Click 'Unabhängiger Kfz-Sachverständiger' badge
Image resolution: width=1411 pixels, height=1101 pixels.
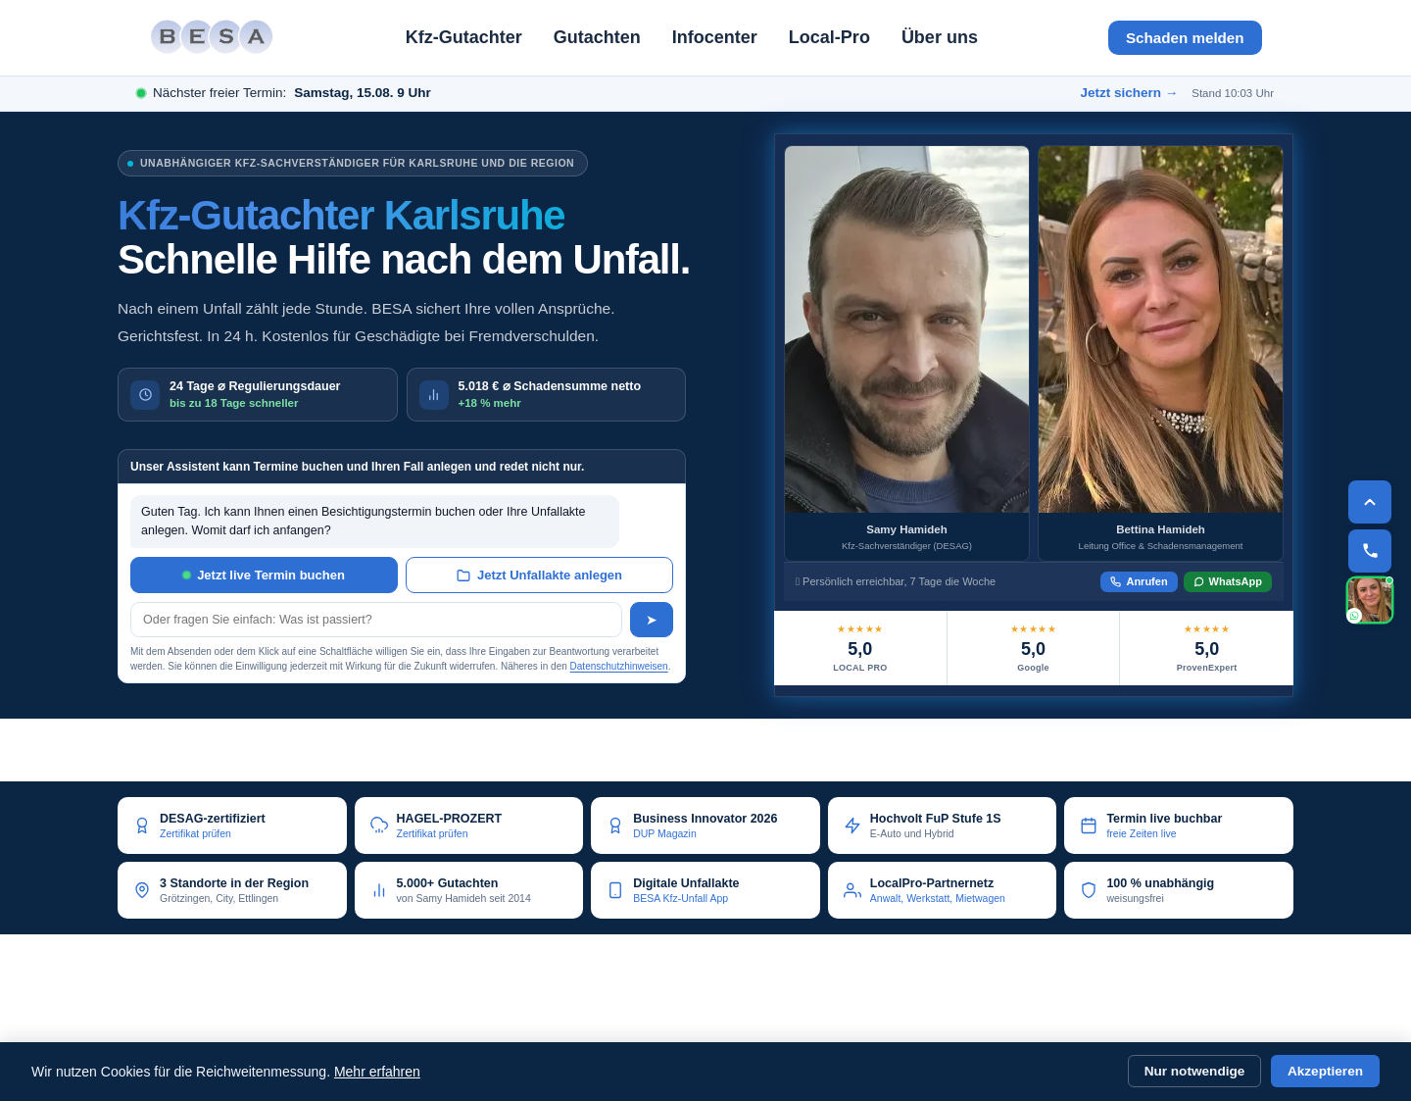click(x=353, y=164)
